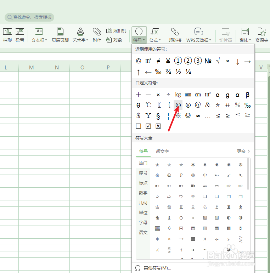270x273 pixels.
Task: Select the 几何 symbol category
Action: [x=143, y=203]
